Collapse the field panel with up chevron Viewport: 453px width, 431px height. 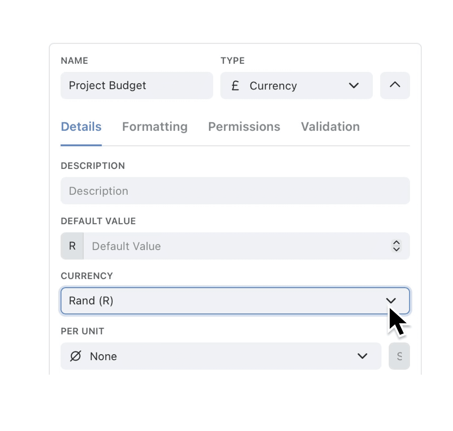click(395, 85)
